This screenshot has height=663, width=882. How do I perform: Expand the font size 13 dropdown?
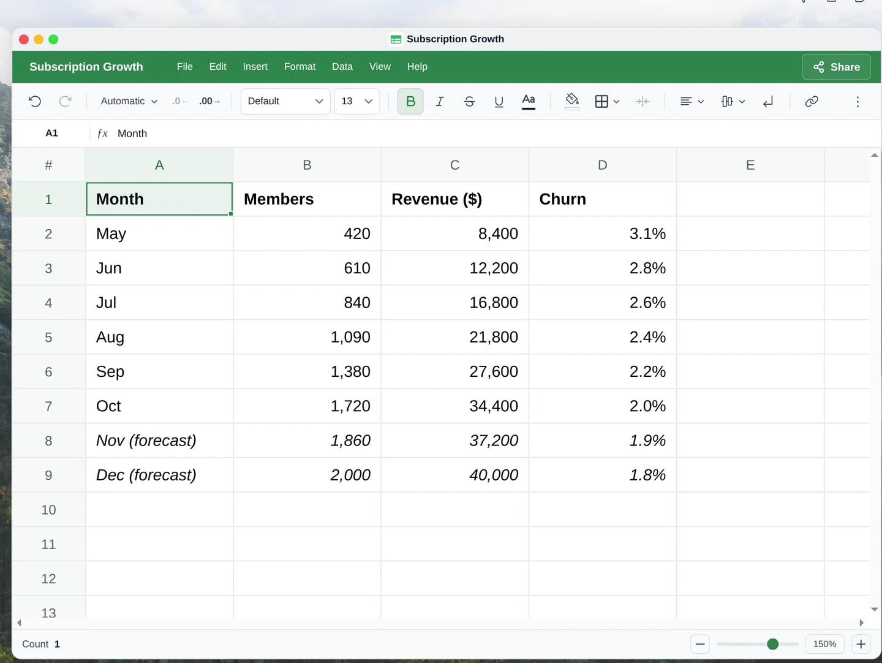357,101
